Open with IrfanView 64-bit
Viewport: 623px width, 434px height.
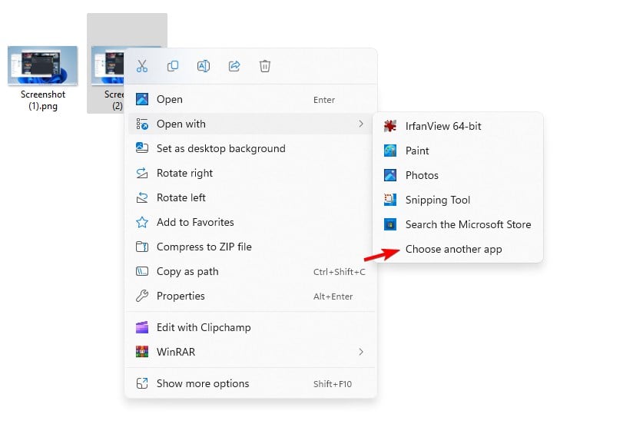click(458, 127)
